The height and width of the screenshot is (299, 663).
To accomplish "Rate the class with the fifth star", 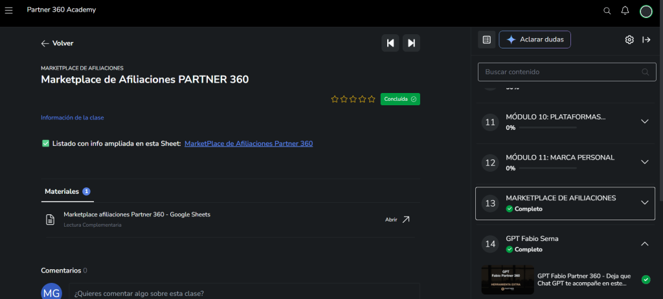I will [372, 99].
